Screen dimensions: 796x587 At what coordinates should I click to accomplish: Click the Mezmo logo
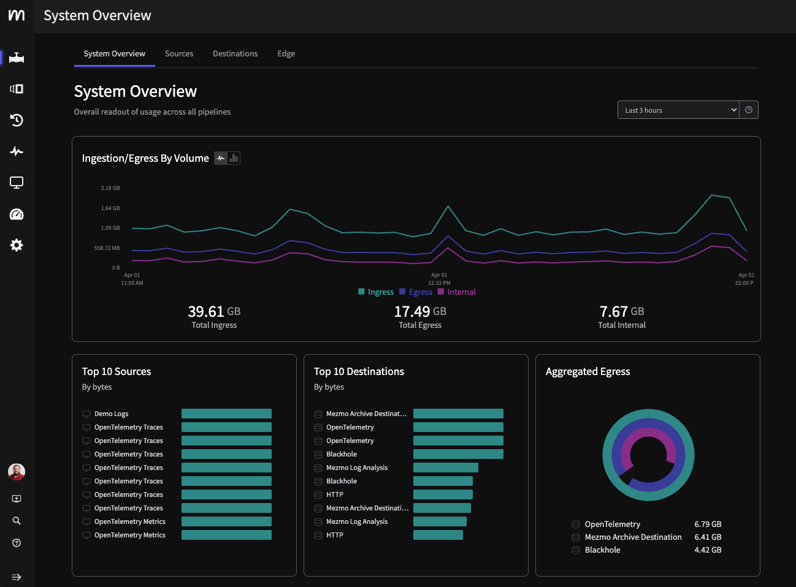tap(17, 15)
